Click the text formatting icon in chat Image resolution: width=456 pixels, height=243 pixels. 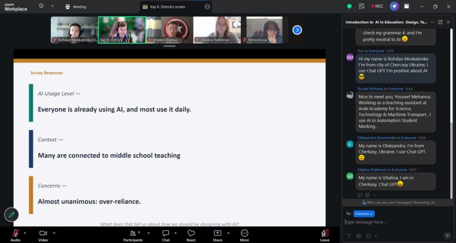tap(349, 235)
